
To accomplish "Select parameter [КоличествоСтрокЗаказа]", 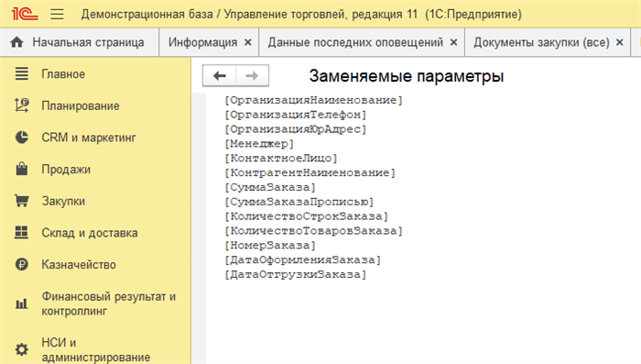I will click(x=306, y=216).
